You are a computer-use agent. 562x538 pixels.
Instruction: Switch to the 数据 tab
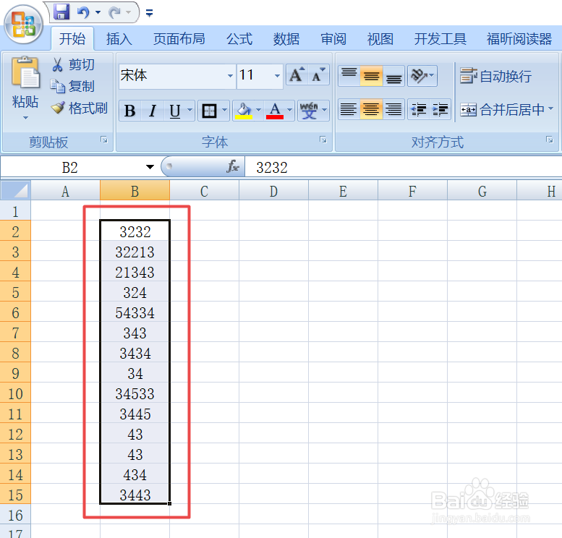286,39
